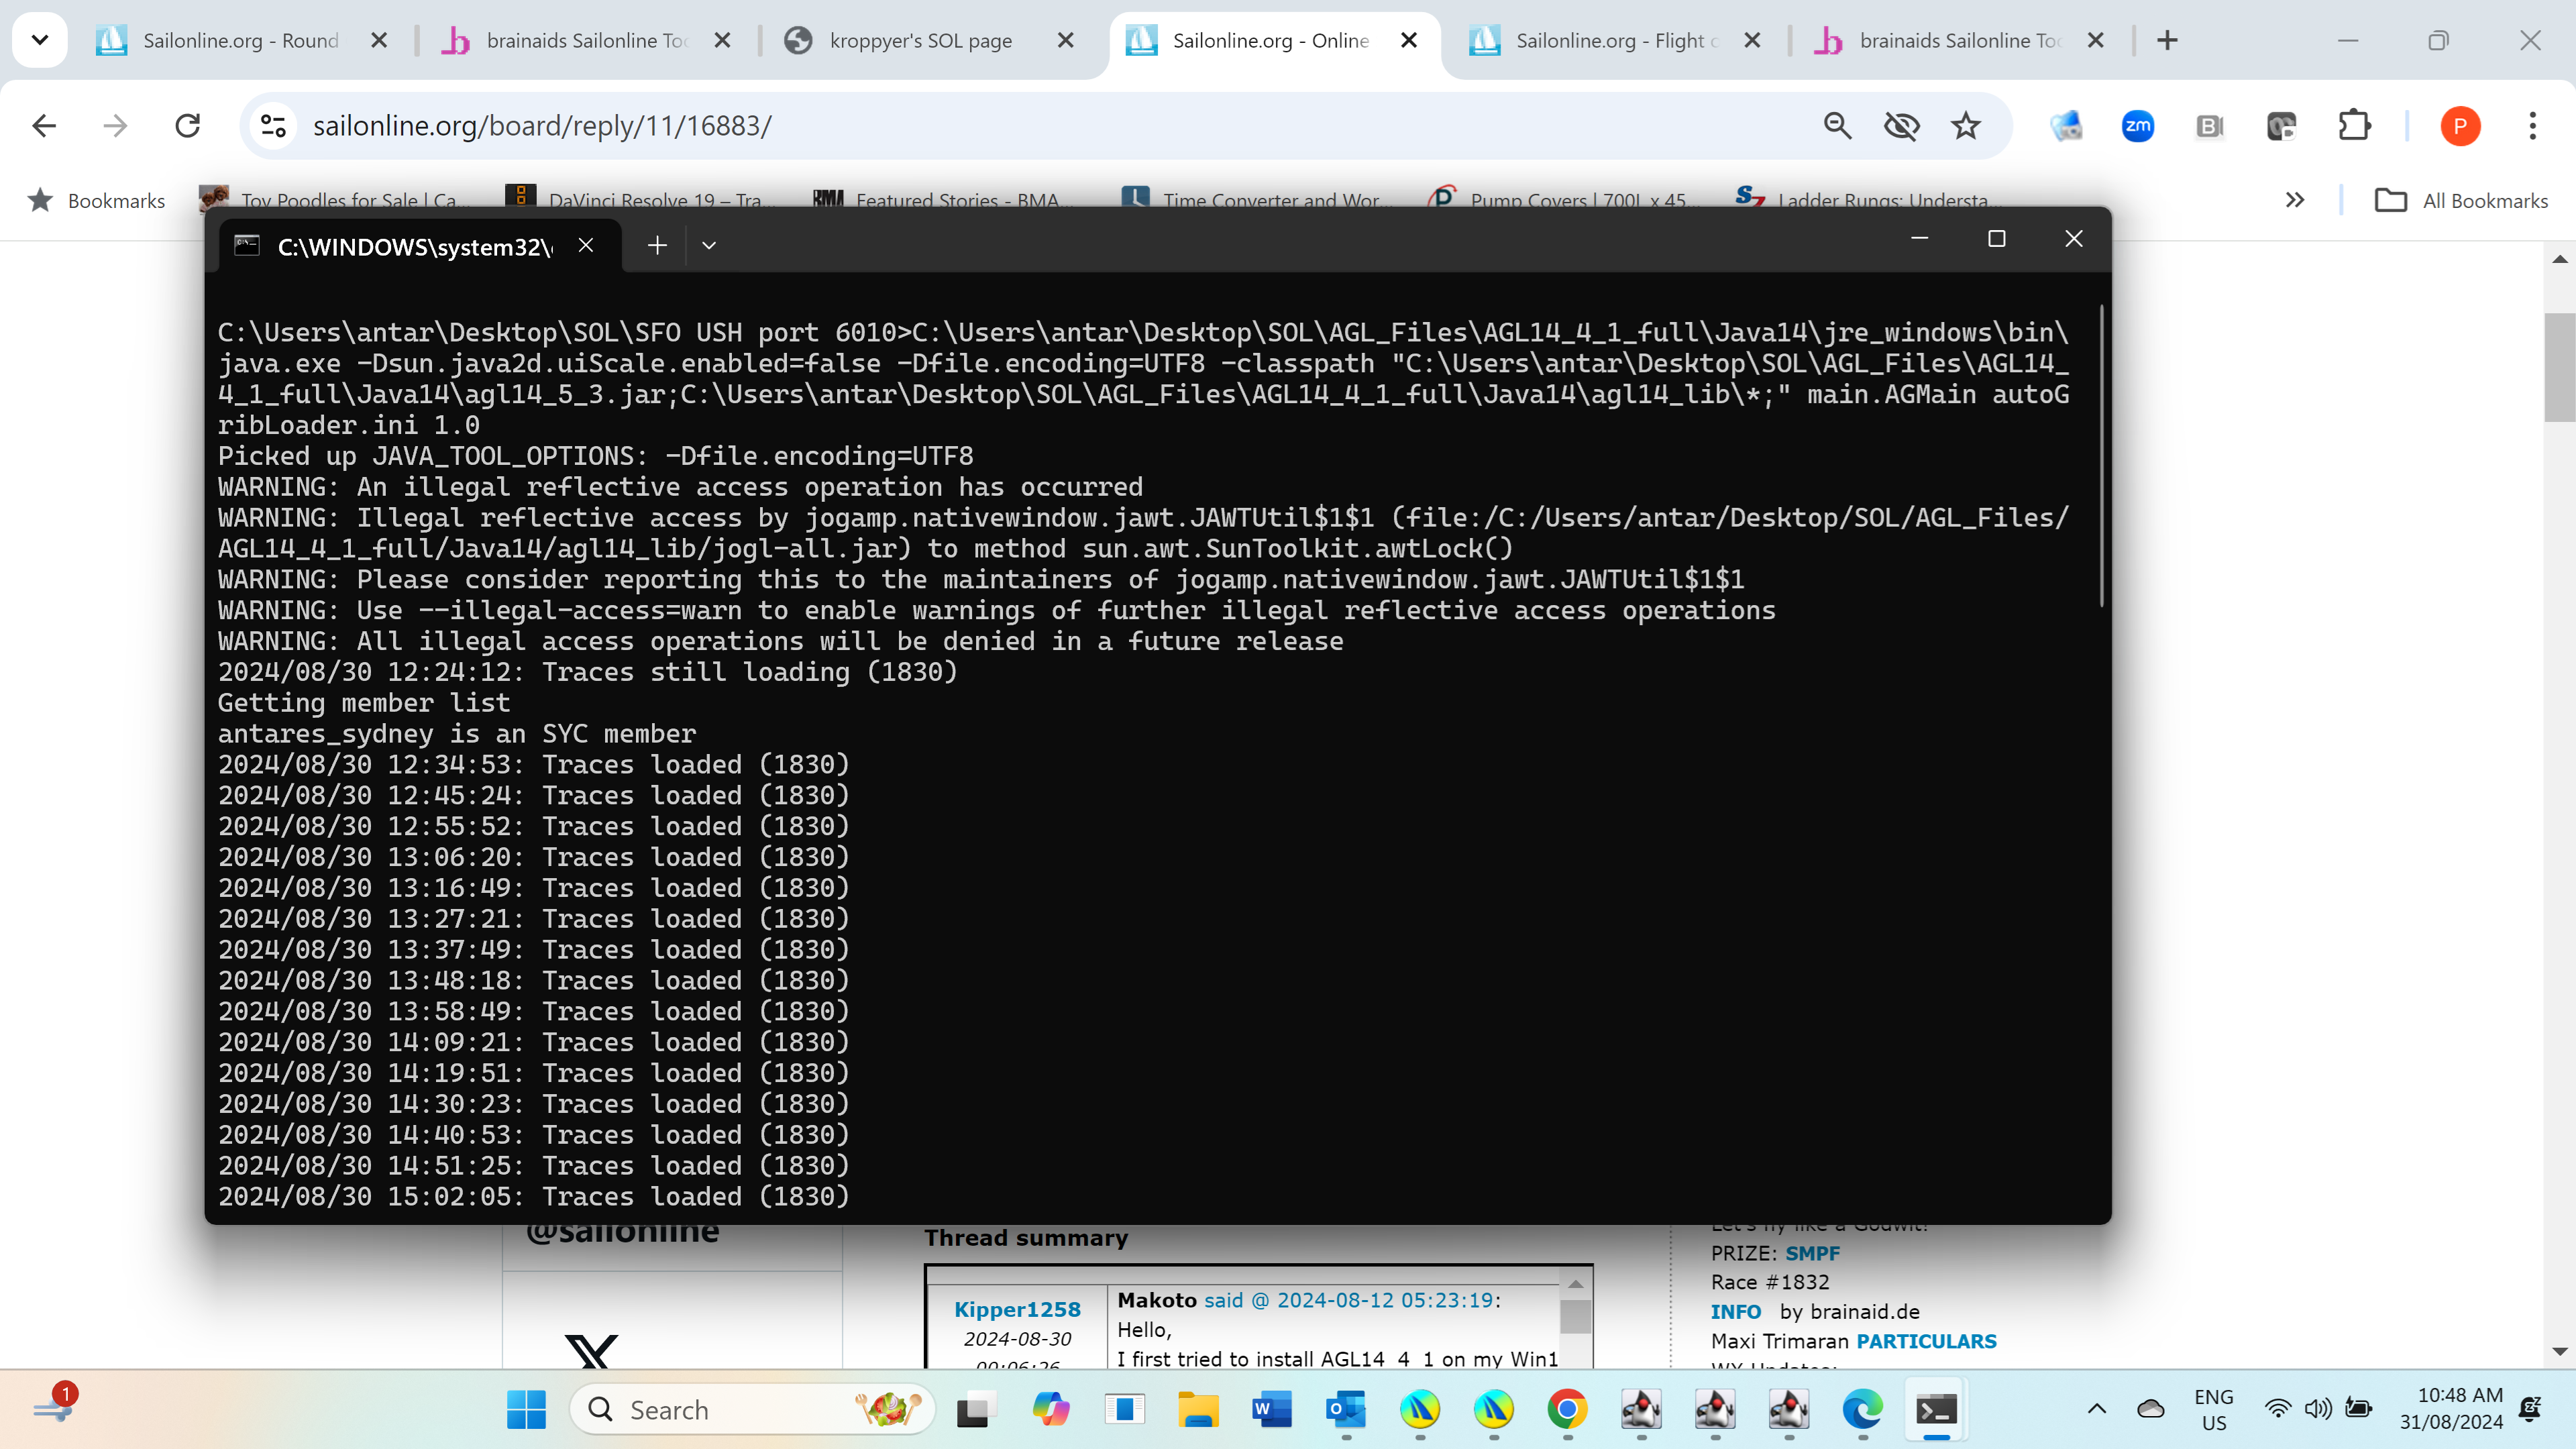Open the ENG US language switcher
This screenshot has width=2576, height=1449.
2214,1409
